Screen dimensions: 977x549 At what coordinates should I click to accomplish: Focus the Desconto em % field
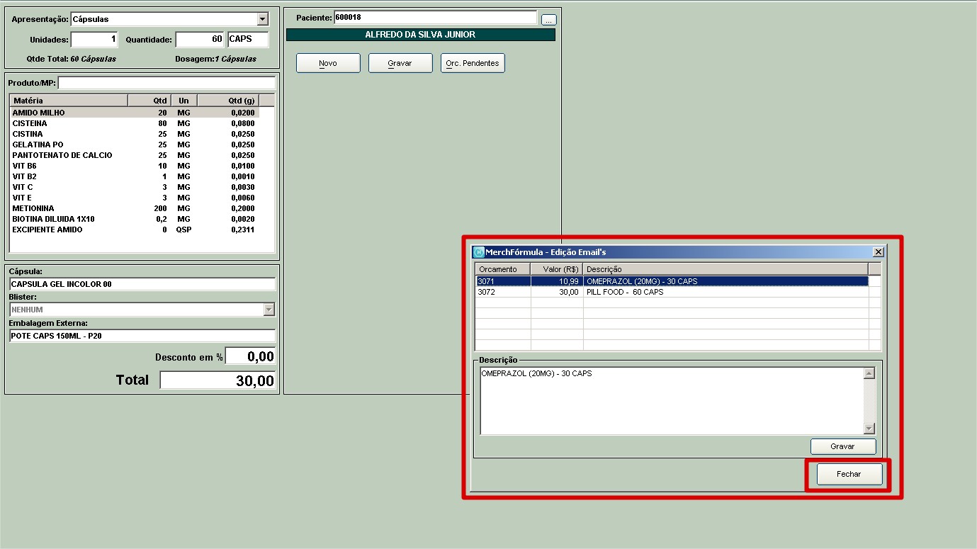coord(250,356)
